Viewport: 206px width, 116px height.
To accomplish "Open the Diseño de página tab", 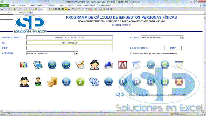I will click(x=36, y=6).
